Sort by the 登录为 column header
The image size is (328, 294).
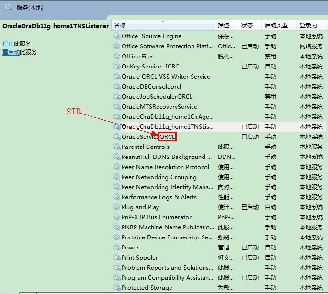coord(311,25)
